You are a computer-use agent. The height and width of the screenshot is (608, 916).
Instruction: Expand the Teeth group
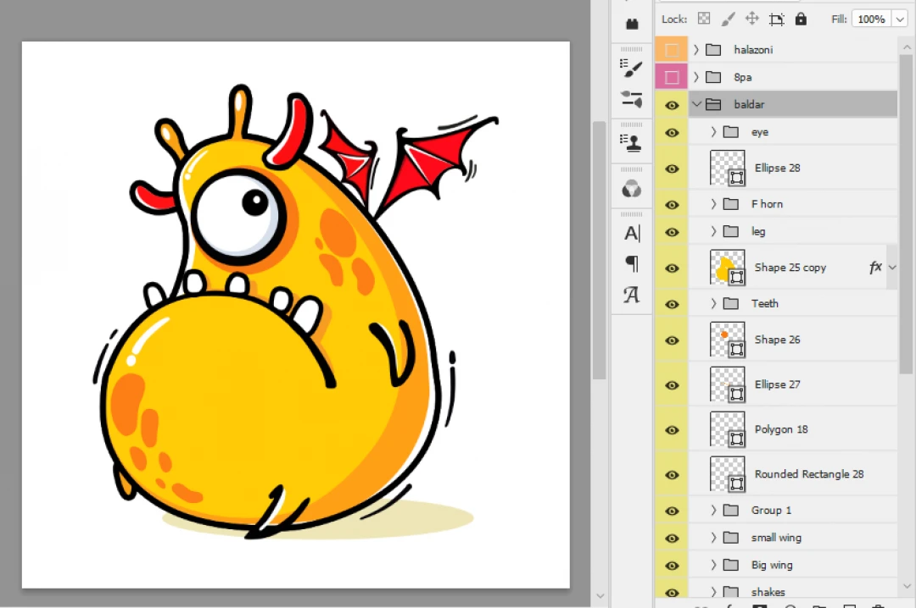click(713, 303)
